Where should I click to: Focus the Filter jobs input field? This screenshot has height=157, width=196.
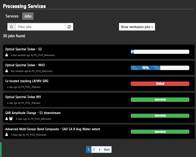[x=40, y=27]
